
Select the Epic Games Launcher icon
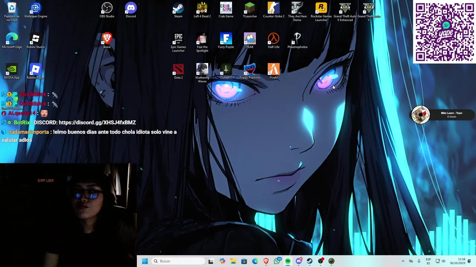[178, 42]
